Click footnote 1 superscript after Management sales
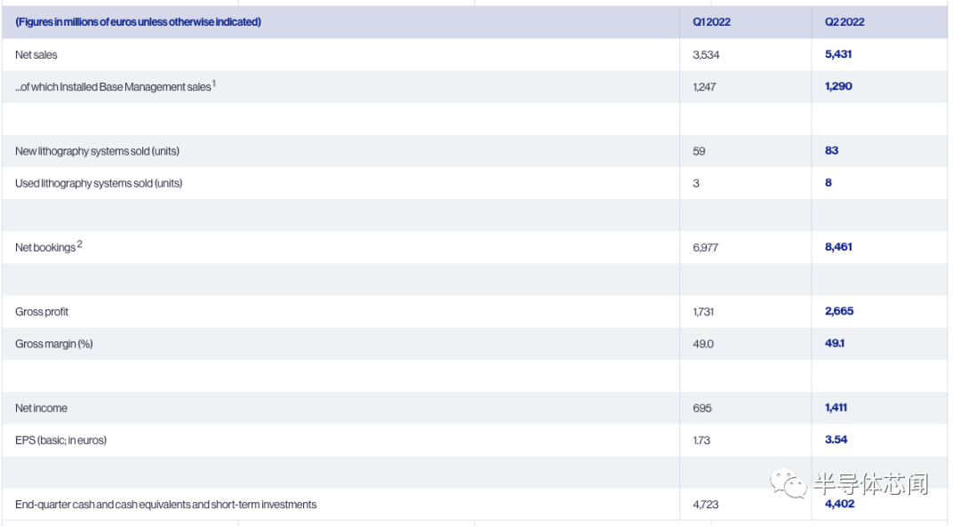This screenshot has height=526, width=960. [214, 84]
